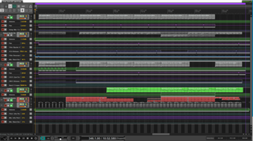Click the highlighted white toolbar icon beside the green grid
This screenshot has height=141, width=253.
click(10, 6)
